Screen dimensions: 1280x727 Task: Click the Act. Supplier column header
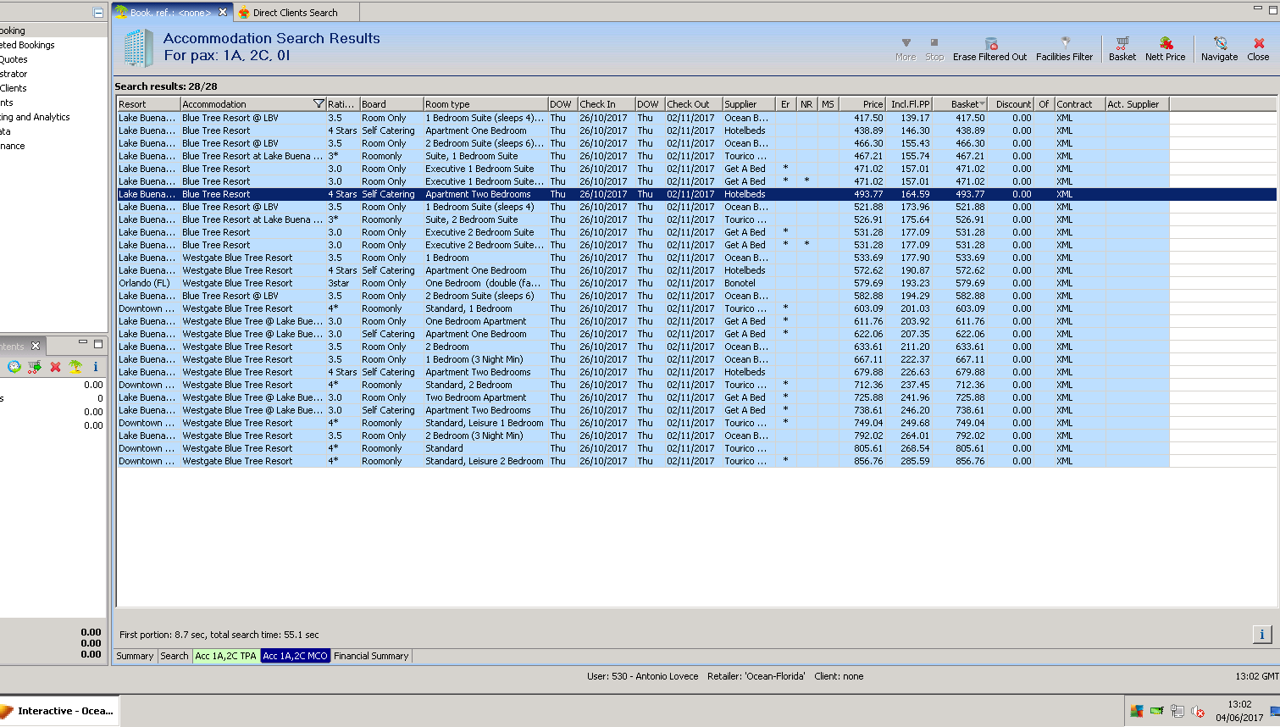[x=1138, y=104]
